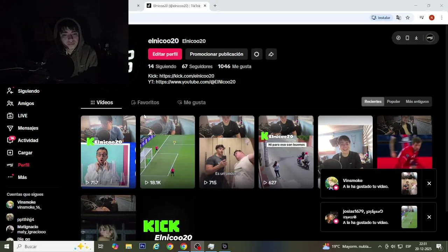The width and height of the screenshot is (448, 252).
Task: Click the taskbar Buscar search box
Action: click(x=54, y=246)
